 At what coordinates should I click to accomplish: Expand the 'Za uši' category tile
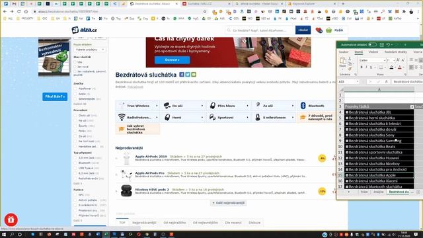pos(274,106)
